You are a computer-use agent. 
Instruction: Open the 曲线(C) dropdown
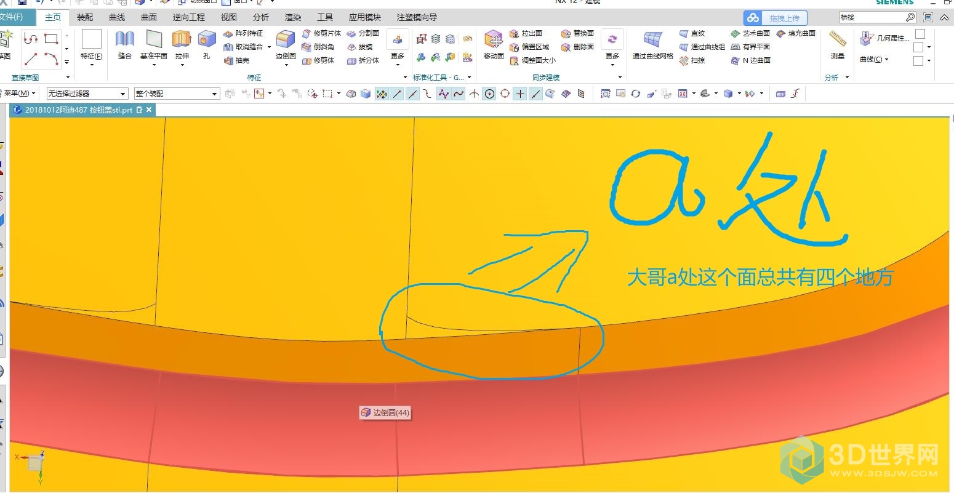point(874,60)
